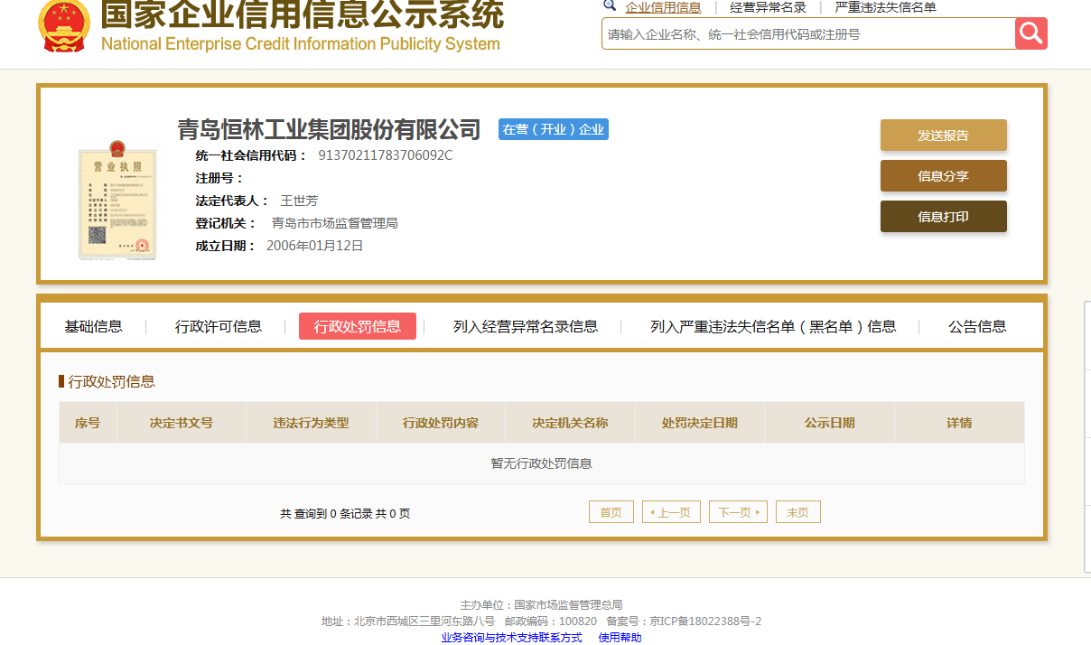Select the 经营异常名录 search category
The width and height of the screenshot is (1091, 645).
point(768,7)
